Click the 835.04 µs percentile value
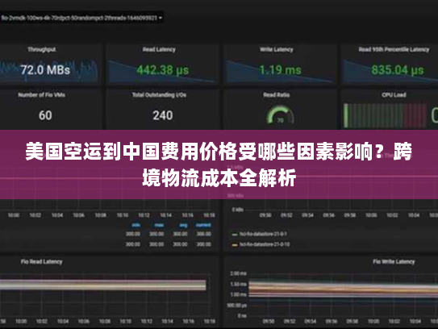The width and height of the screenshot is (438, 329). 398,70
